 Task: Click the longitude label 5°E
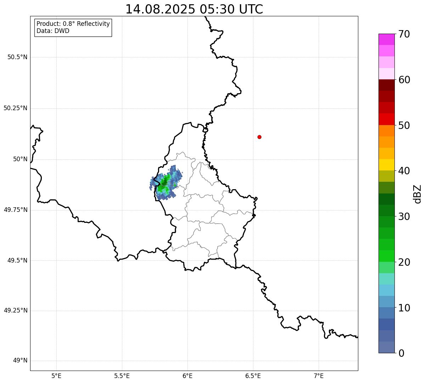coord(56,376)
